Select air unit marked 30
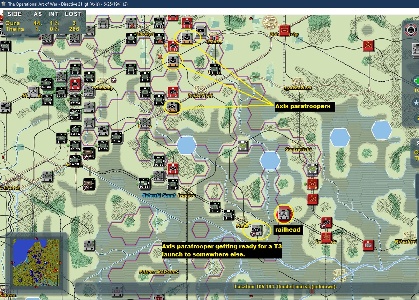419x300 pixels. click(x=89, y=153)
